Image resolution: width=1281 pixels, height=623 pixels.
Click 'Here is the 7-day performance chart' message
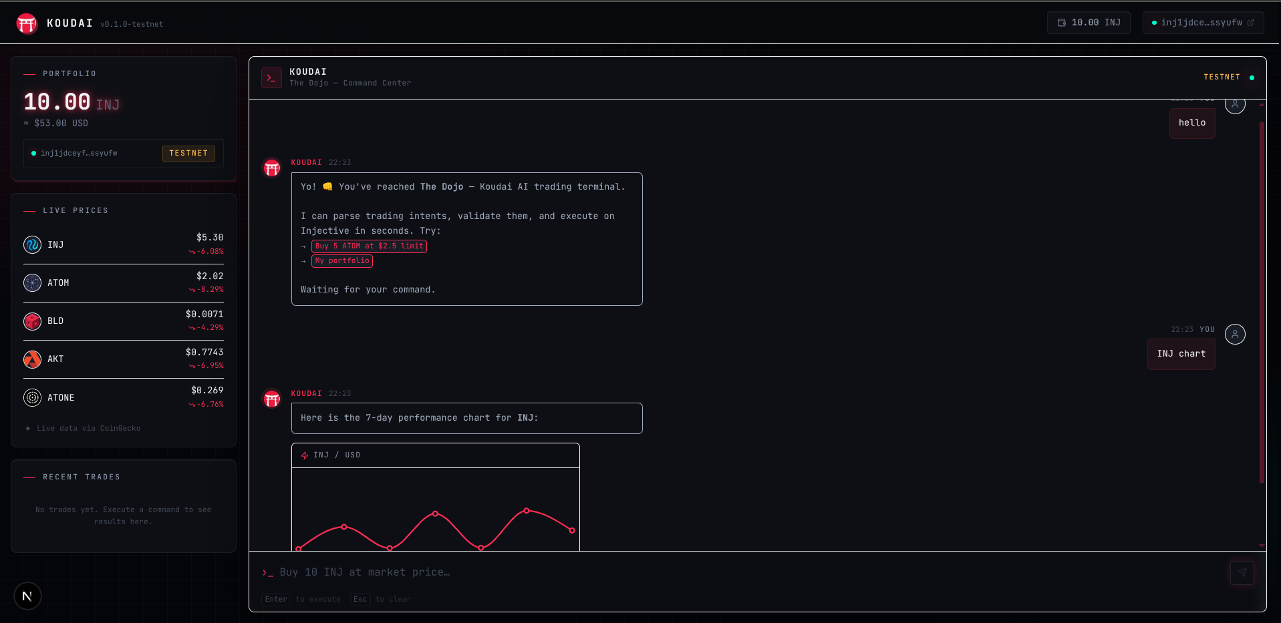466,418
